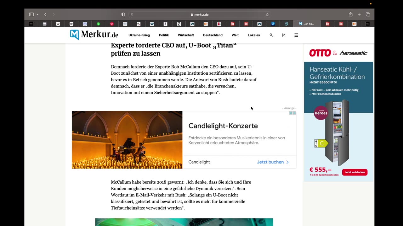403x226 pixels.
Task: Show the tab overview icon
Action: pos(368,14)
